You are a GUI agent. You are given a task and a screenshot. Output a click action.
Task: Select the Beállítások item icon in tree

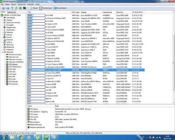(5, 47)
